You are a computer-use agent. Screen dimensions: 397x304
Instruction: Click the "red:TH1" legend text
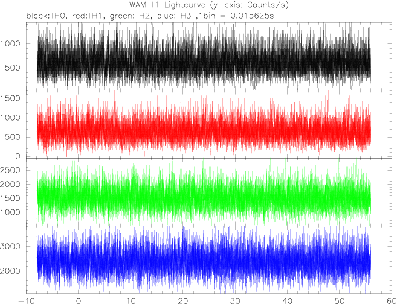pos(88,16)
